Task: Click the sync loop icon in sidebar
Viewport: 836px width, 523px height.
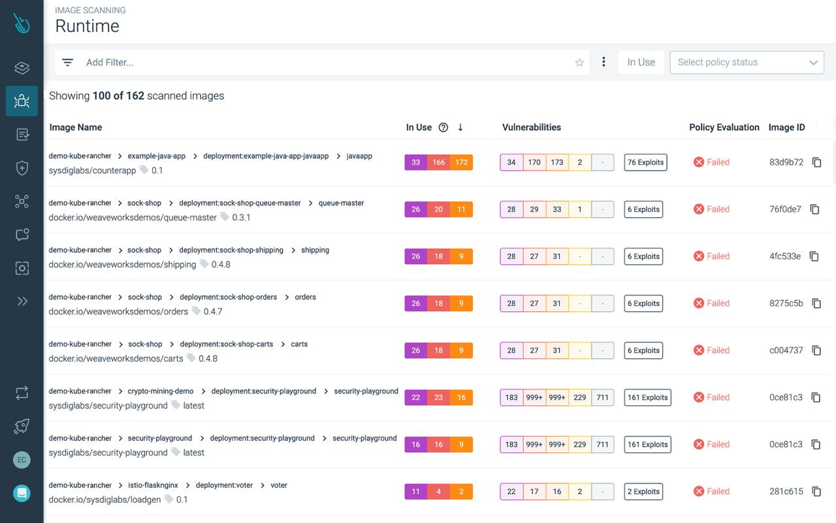Action: point(22,393)
